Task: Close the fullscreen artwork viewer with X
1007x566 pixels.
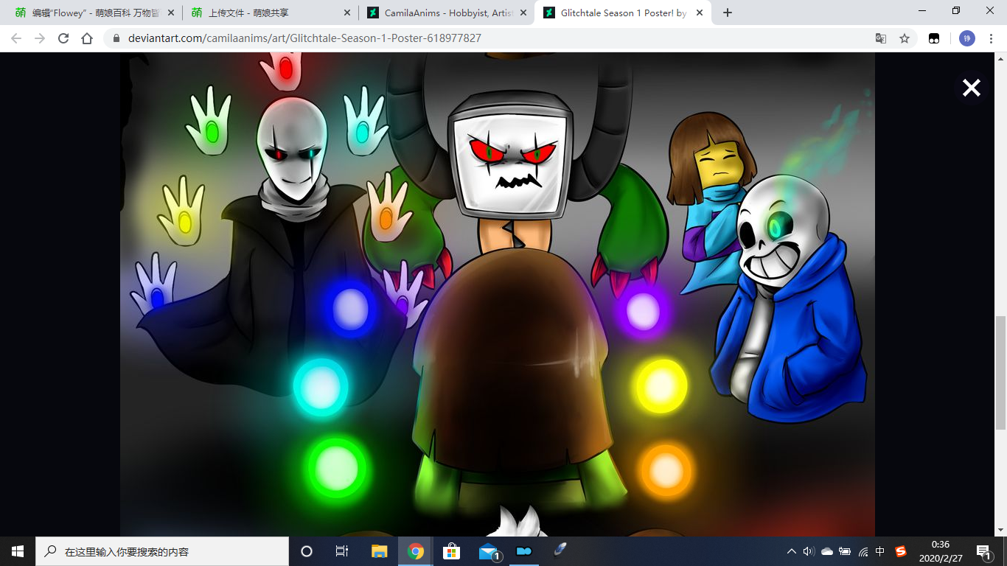Action: [x=971, y=88]
